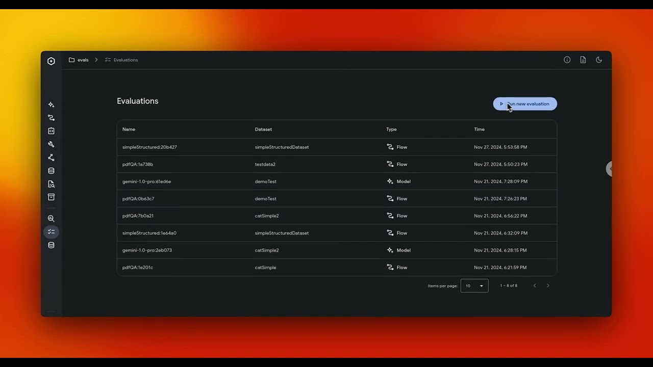Click the docs page icon in top bar
Viewport: 653px width, 367px height.
(x=583, y=60)
